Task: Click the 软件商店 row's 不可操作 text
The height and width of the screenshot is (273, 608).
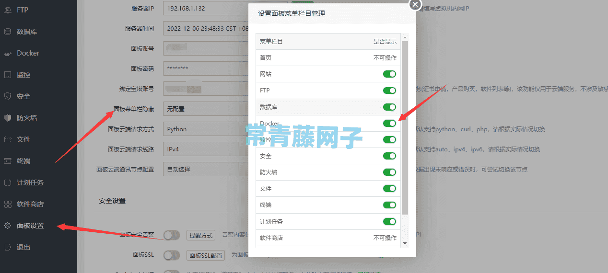Action: (385, 238)
